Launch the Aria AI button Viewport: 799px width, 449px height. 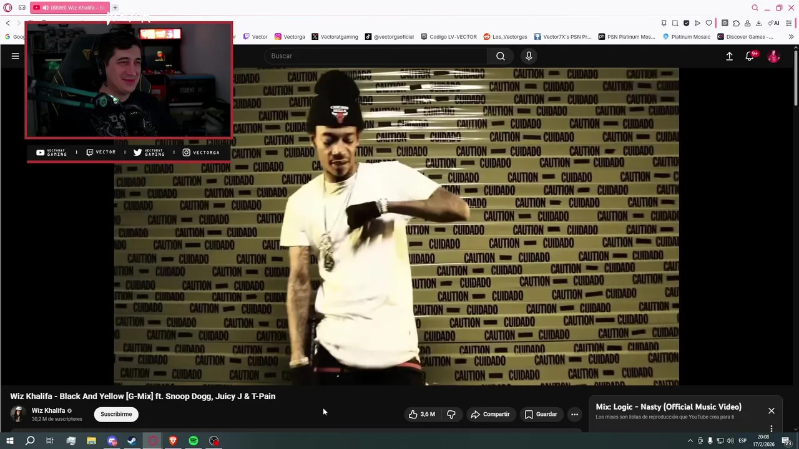pos(773,23)
